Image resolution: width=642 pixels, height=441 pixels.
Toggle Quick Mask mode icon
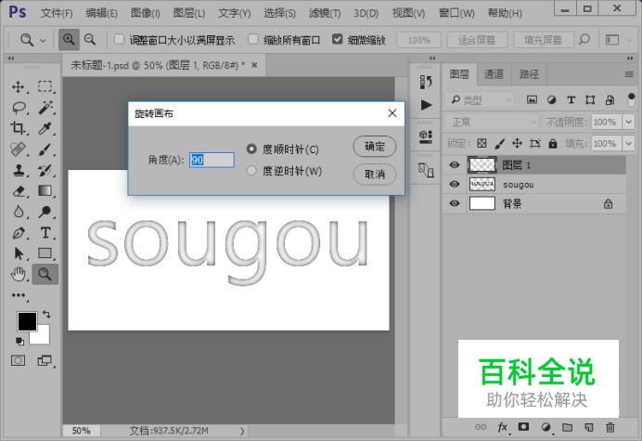tap(18, 360)
